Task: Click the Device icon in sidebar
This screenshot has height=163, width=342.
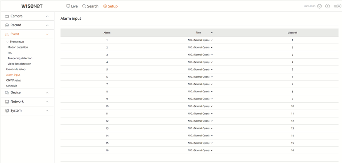Action: coord(7,93)
